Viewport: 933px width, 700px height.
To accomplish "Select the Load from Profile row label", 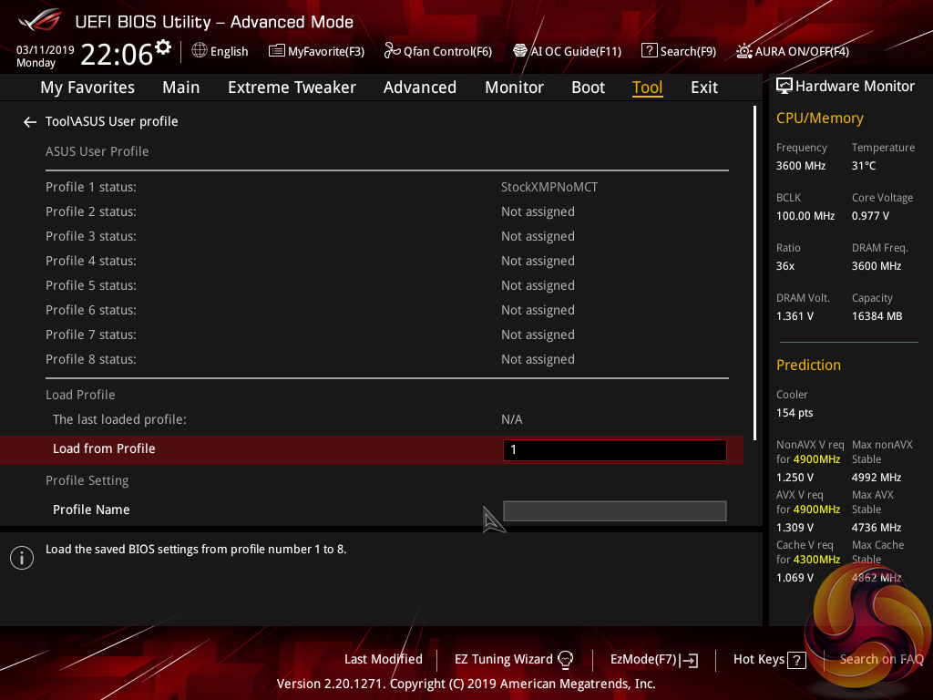I will [104, 448].
